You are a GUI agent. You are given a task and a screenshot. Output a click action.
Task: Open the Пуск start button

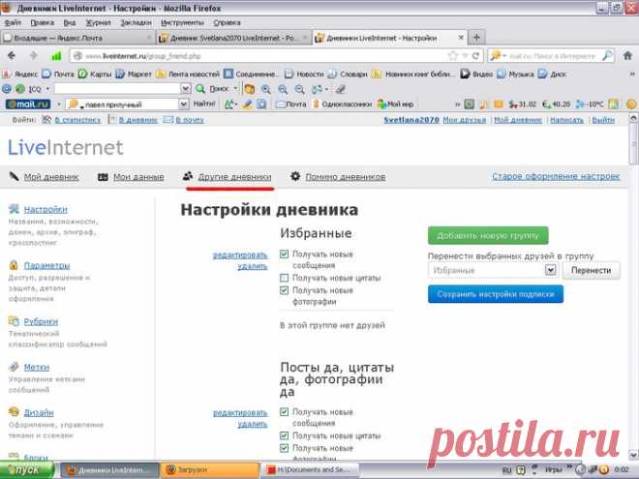tap(27, 469)
